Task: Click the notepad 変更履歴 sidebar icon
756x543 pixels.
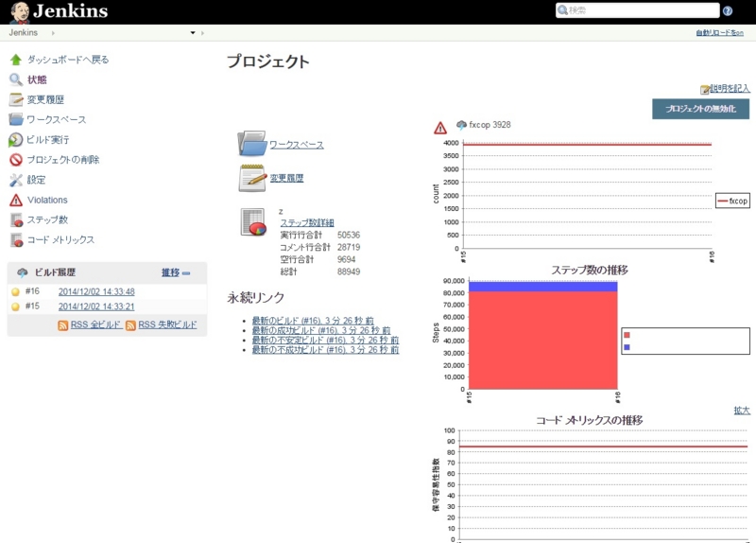Action: click(16, 99)
